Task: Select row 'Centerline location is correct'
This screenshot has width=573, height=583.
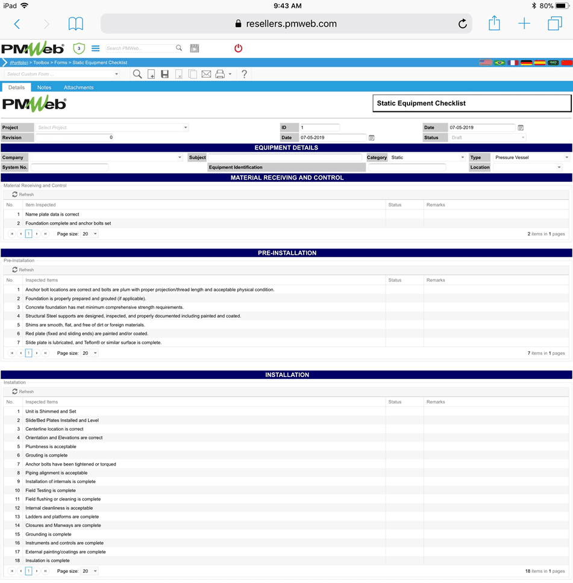Action: click(x=286, y=429)
